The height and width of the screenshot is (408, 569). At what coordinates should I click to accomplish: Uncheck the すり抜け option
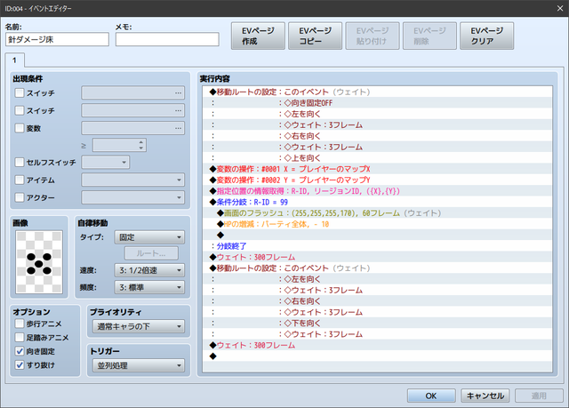tap(20, 364)
